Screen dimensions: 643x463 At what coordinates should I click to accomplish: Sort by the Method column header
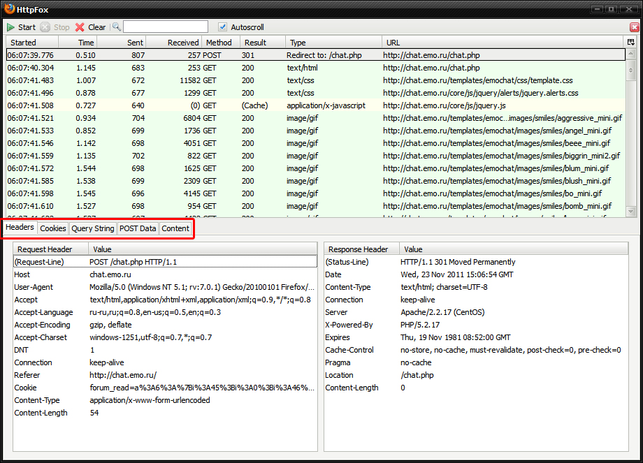[x=221, y=42]
